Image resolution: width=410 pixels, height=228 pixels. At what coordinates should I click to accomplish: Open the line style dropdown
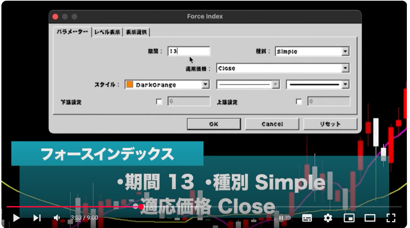click(x=248, y=84)
